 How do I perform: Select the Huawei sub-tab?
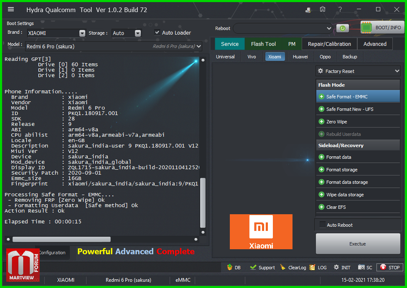(300, 57)
